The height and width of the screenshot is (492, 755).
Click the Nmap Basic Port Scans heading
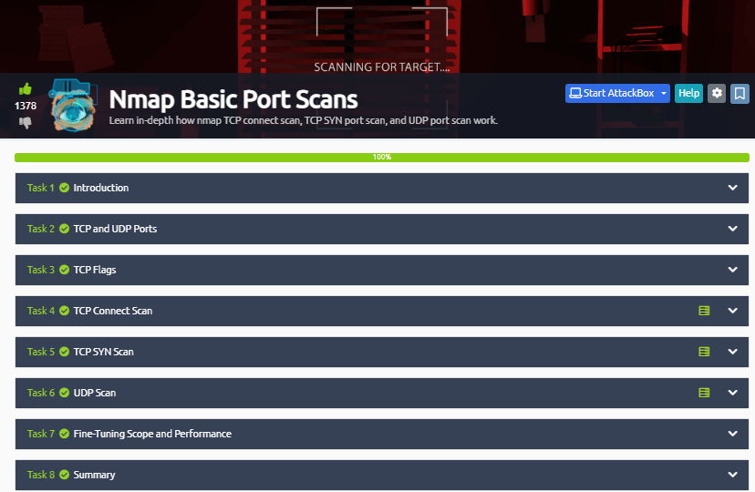point(233,99)
